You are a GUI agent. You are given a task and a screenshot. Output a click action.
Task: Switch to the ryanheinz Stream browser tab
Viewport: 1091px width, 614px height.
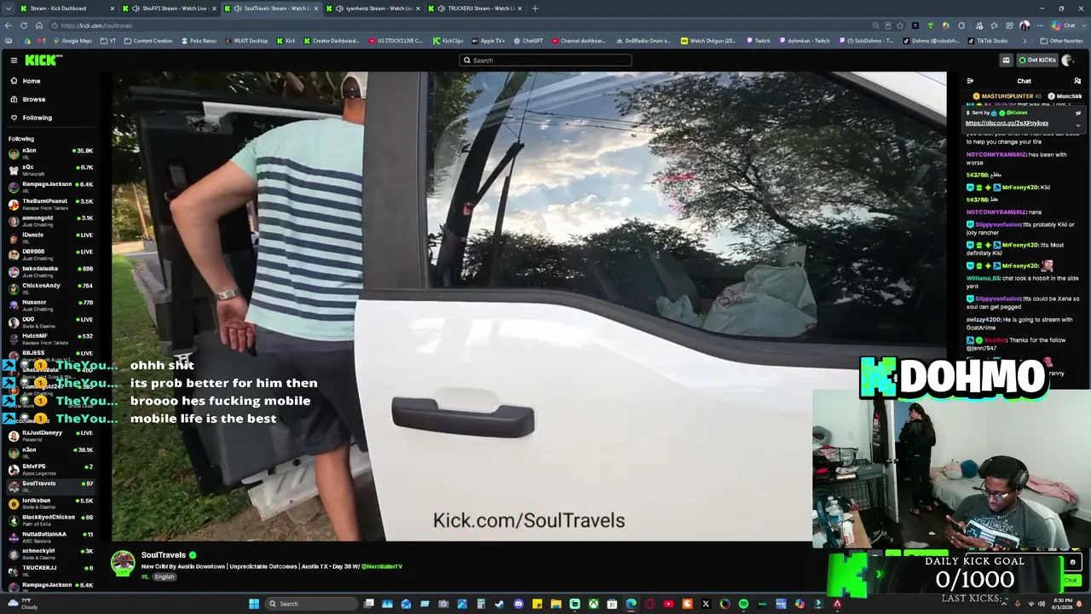coord(372,9)
